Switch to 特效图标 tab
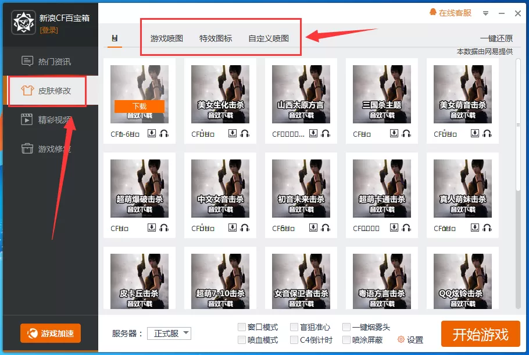The height and width of the screenshot is (355, 529). pyautogui.click(x=216, y=38)
